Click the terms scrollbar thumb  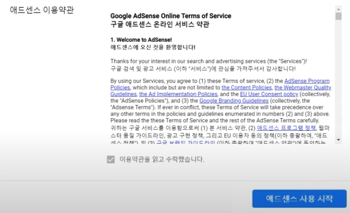coord(338,16)
